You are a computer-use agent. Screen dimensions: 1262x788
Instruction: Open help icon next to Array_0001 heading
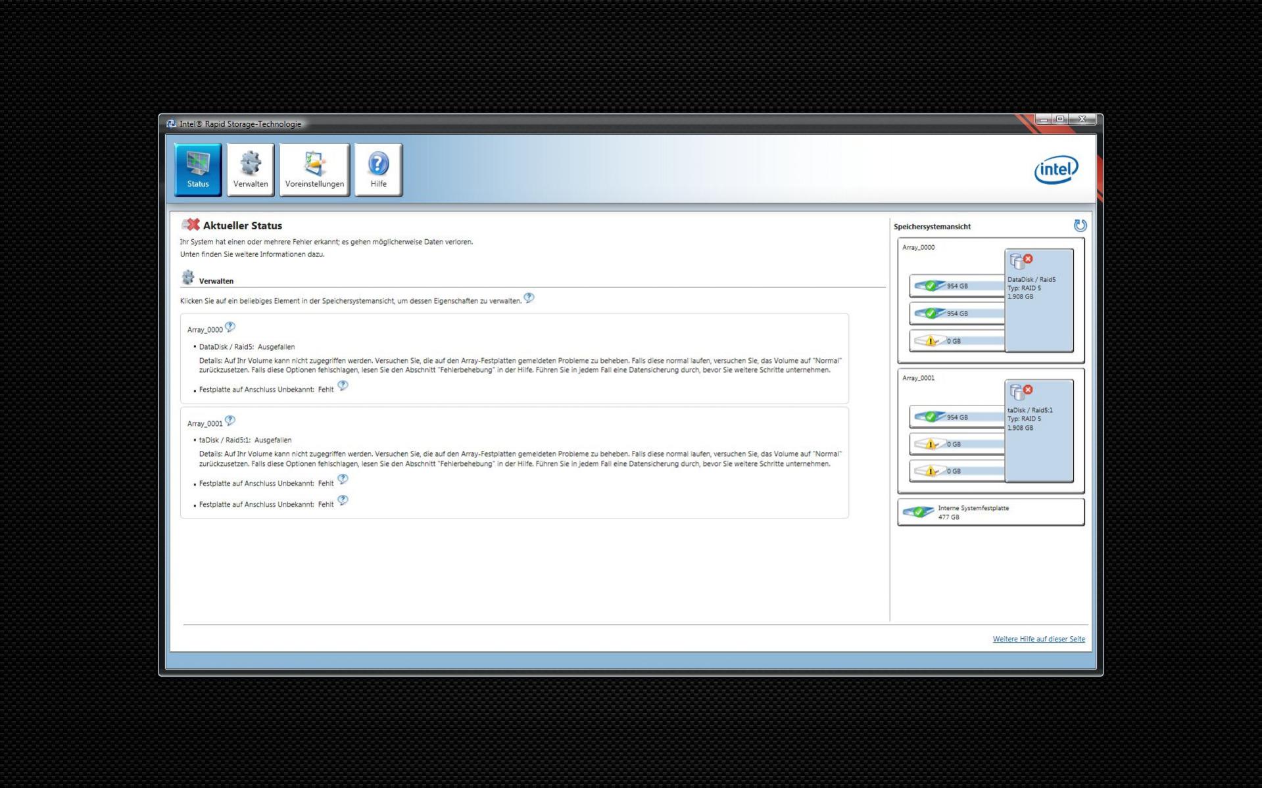(x=230, y=421)
